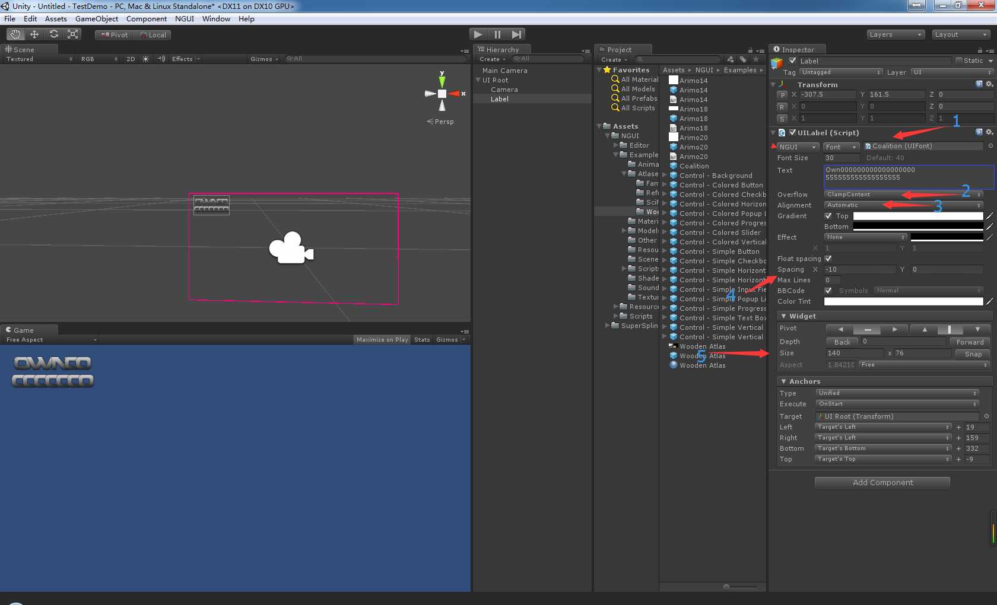Click the Depth Forward button
Image resolution: width=997 pixels, height=605 pixels.
[970, 342]
